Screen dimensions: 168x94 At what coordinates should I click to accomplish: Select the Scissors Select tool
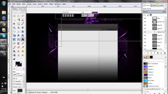[23, 20]
